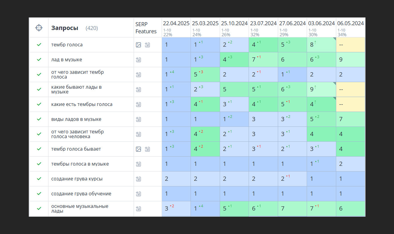
Task: Toggle checkmark for какие есть тембры голоса
Action: (x=39, y=104)
